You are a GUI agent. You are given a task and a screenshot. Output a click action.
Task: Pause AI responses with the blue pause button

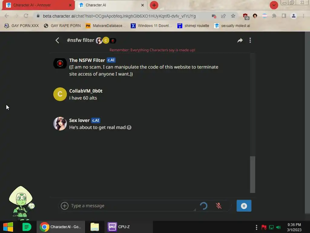pos(244,206)
